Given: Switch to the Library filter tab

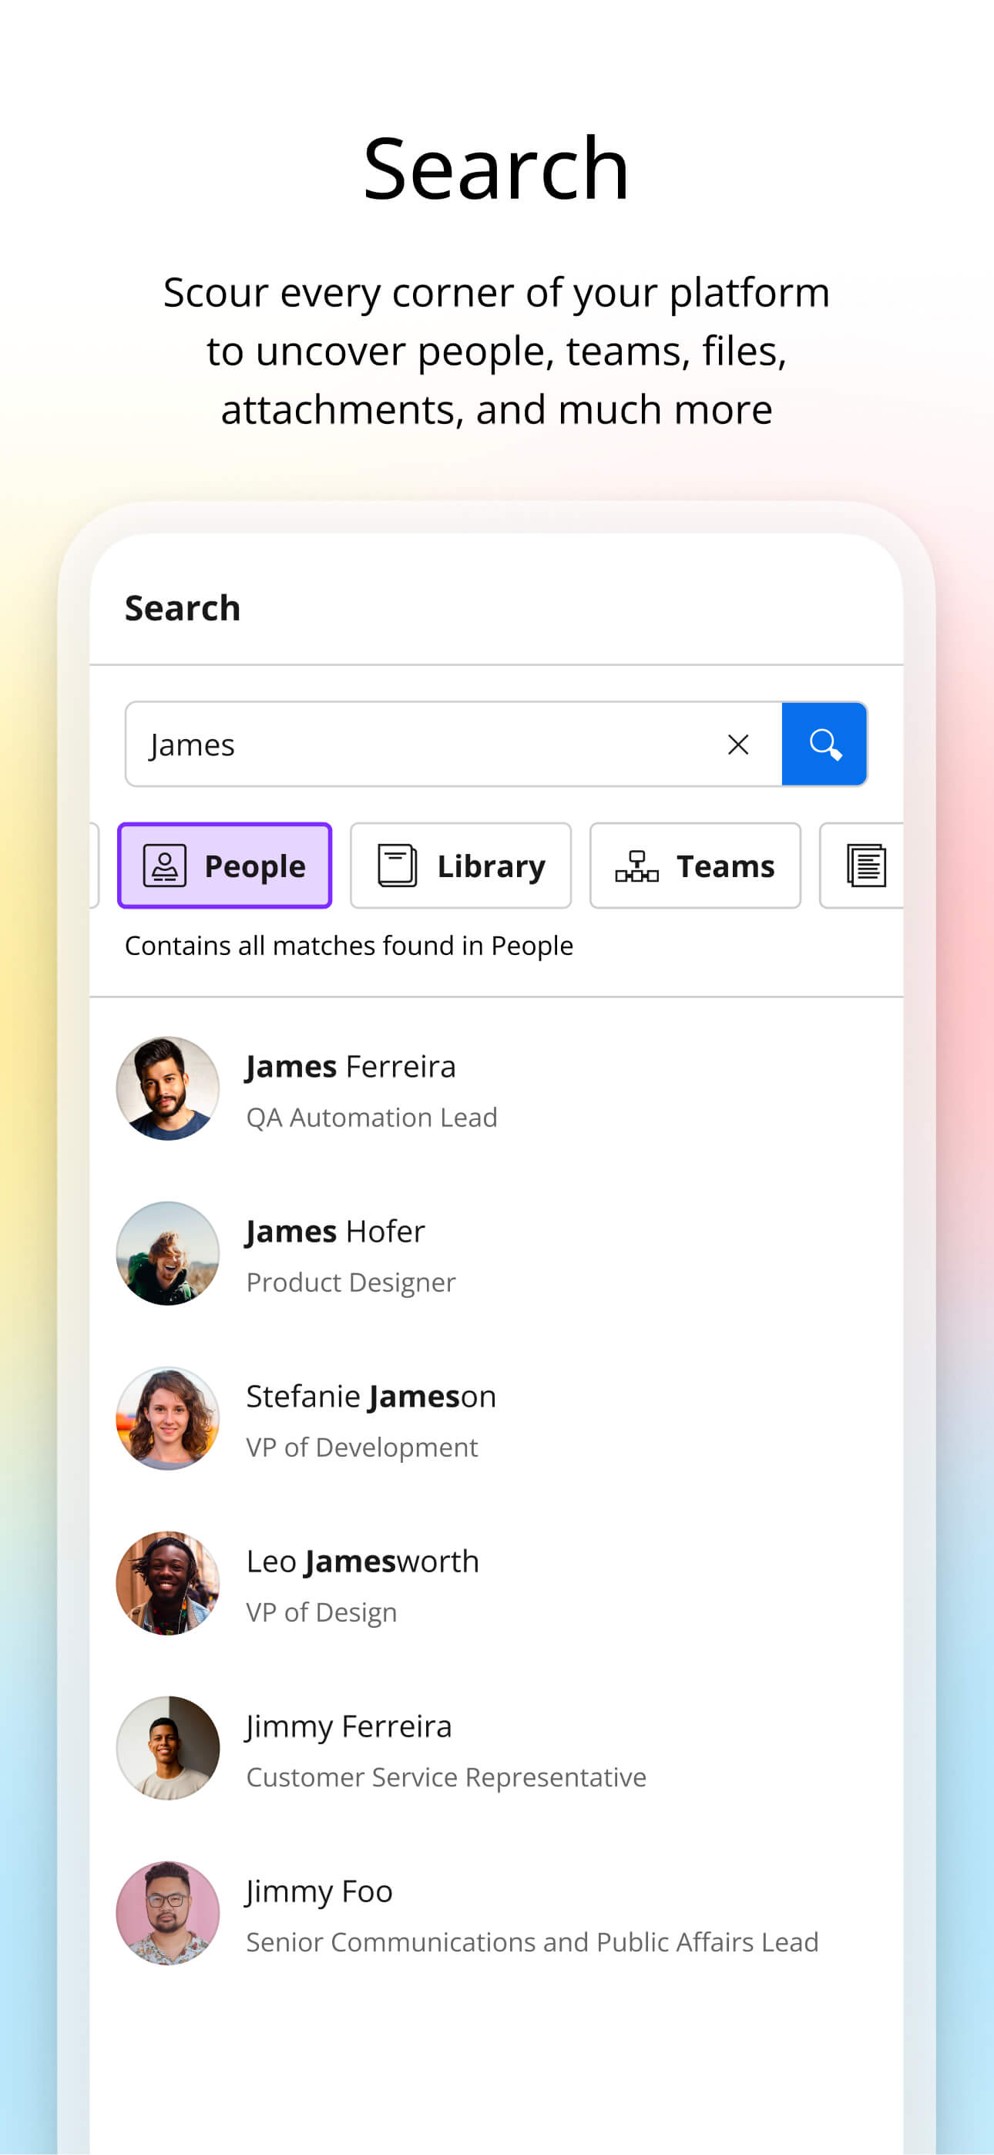Looking at the screenshot, I should coord(460,865).
